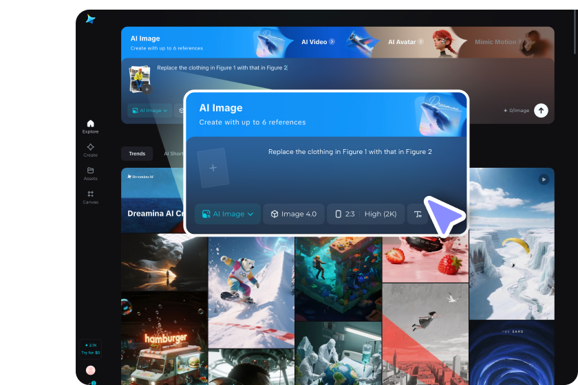Click the add reference image placeholder
Image resolution: width=578 pixels, height=385 pixels.
(x=213, y=168)
